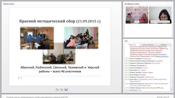Click Елена Тимофеева's Слышно message
175x98 pixels.
pyautogui.click(x=136, y=68)
